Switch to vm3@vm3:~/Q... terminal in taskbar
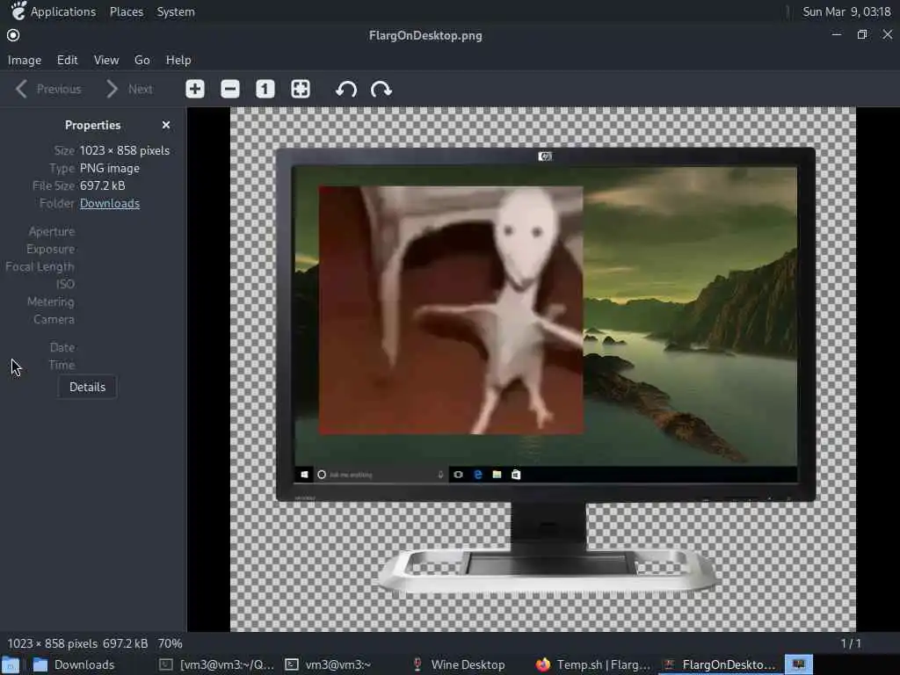Image resolution: width=900 pixels, height=675 pixels. 216,664
